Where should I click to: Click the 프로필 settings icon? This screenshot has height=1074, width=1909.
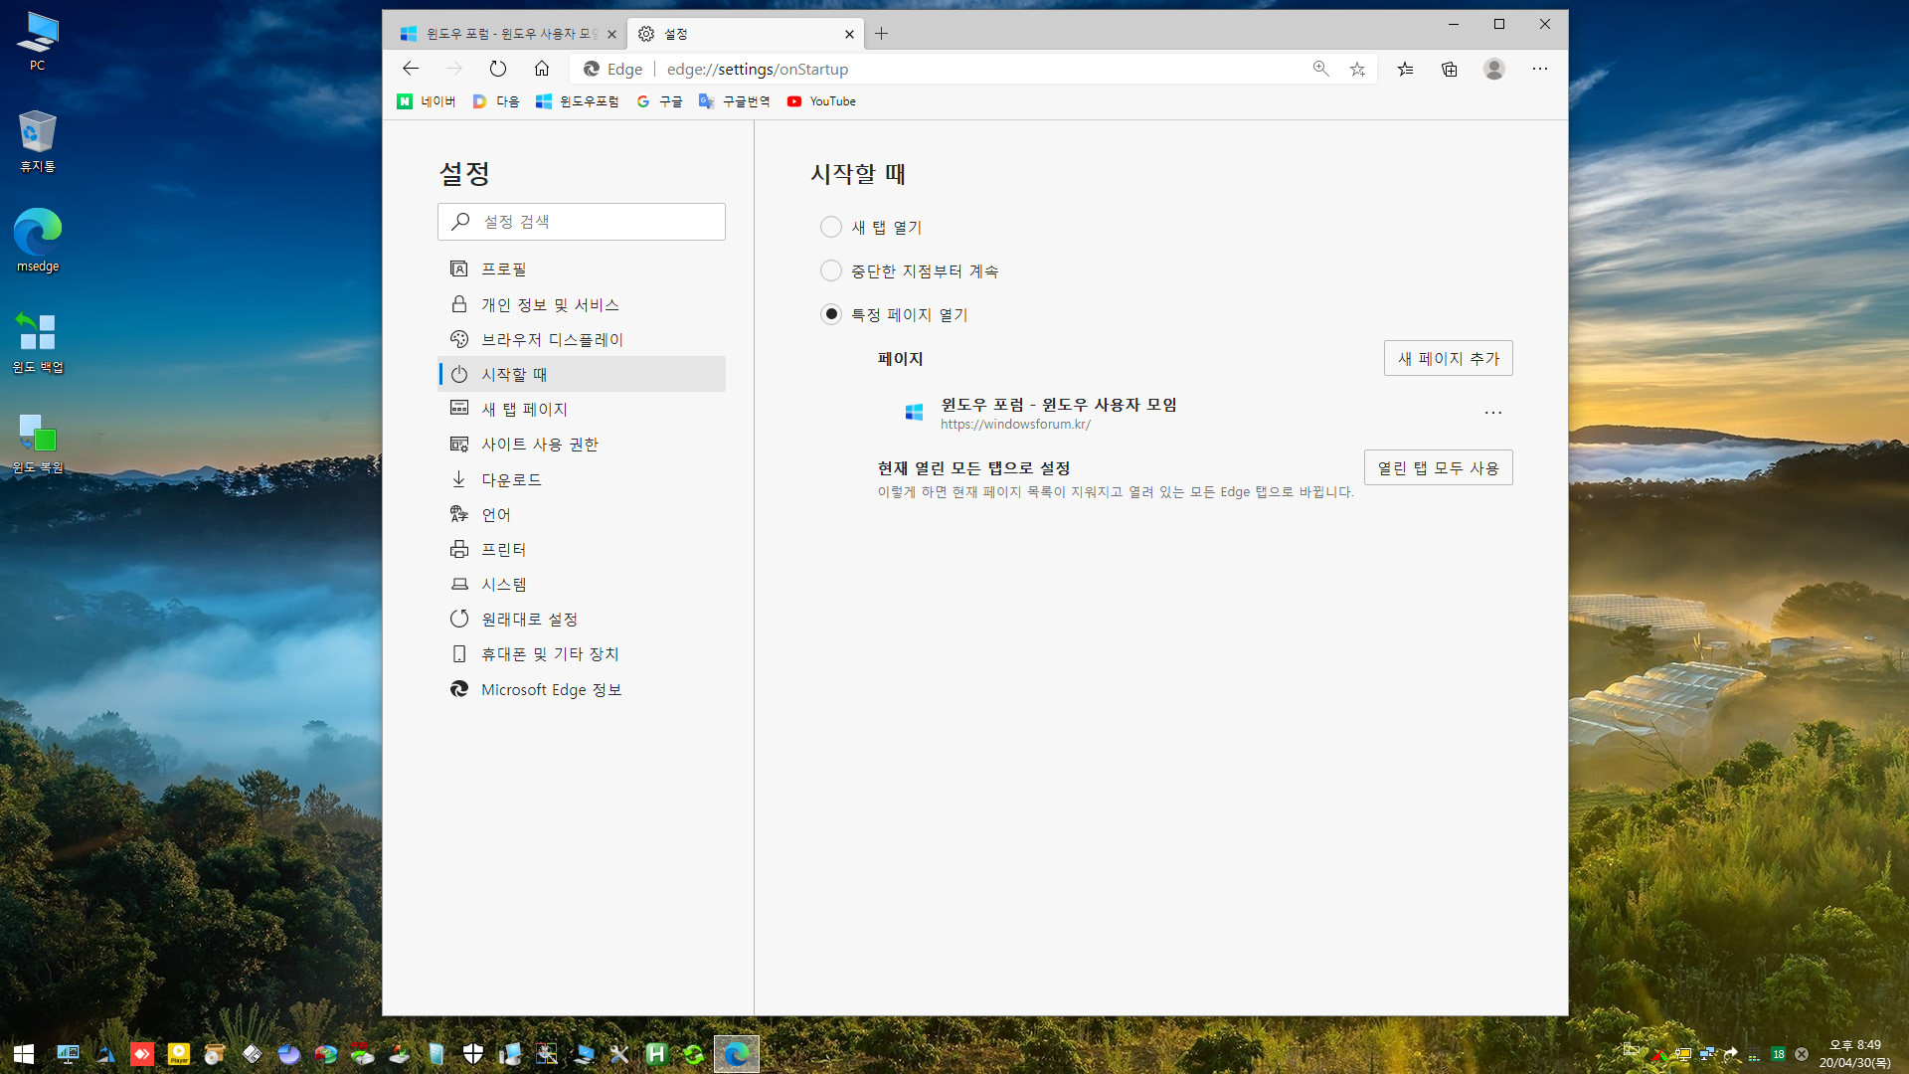click(x=459, y=268)
